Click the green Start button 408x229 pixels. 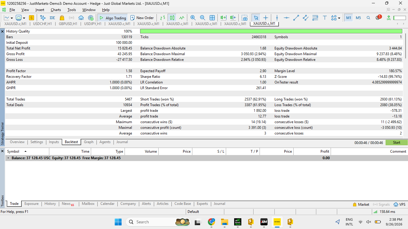[x=396, y=143]
